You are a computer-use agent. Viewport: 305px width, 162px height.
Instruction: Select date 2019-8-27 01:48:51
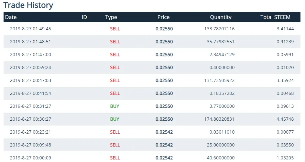pos(30,42)
